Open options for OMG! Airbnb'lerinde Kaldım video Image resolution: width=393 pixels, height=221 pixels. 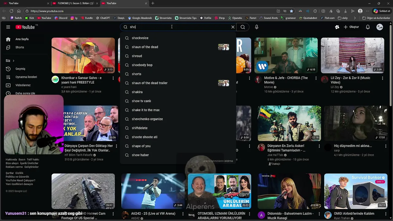[386, 214]
